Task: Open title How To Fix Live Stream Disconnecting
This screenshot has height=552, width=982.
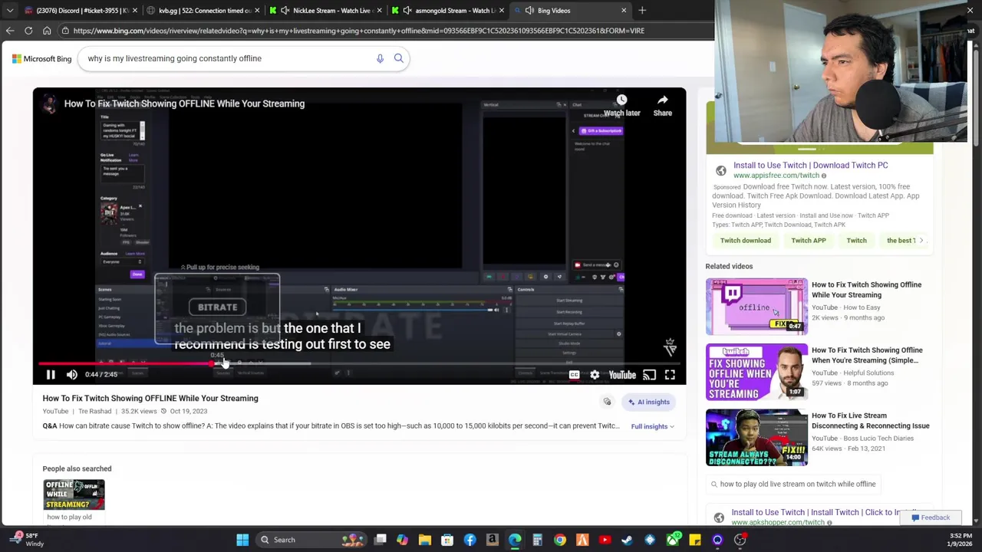Action: click(870, 421)
